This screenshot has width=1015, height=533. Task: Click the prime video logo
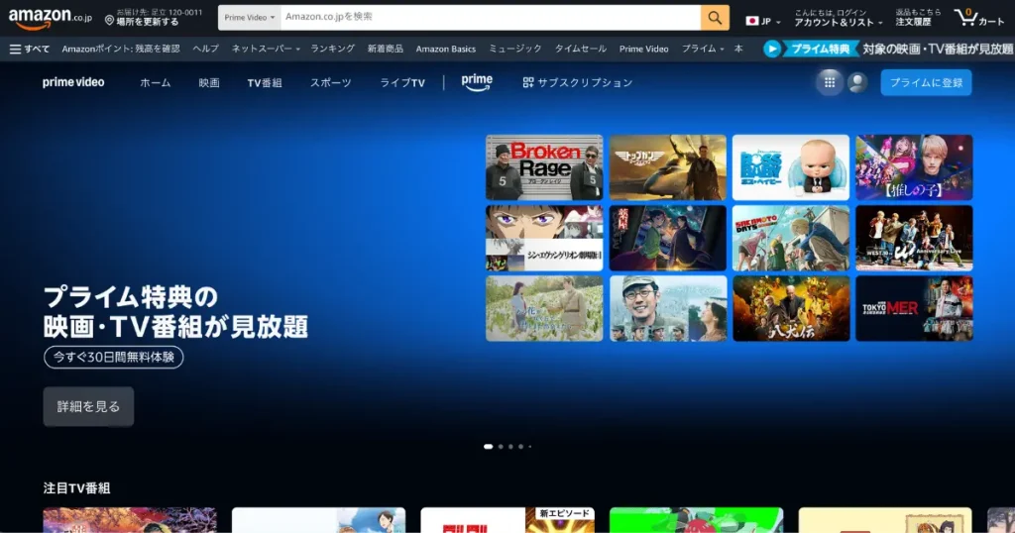[x=73, y=82]
